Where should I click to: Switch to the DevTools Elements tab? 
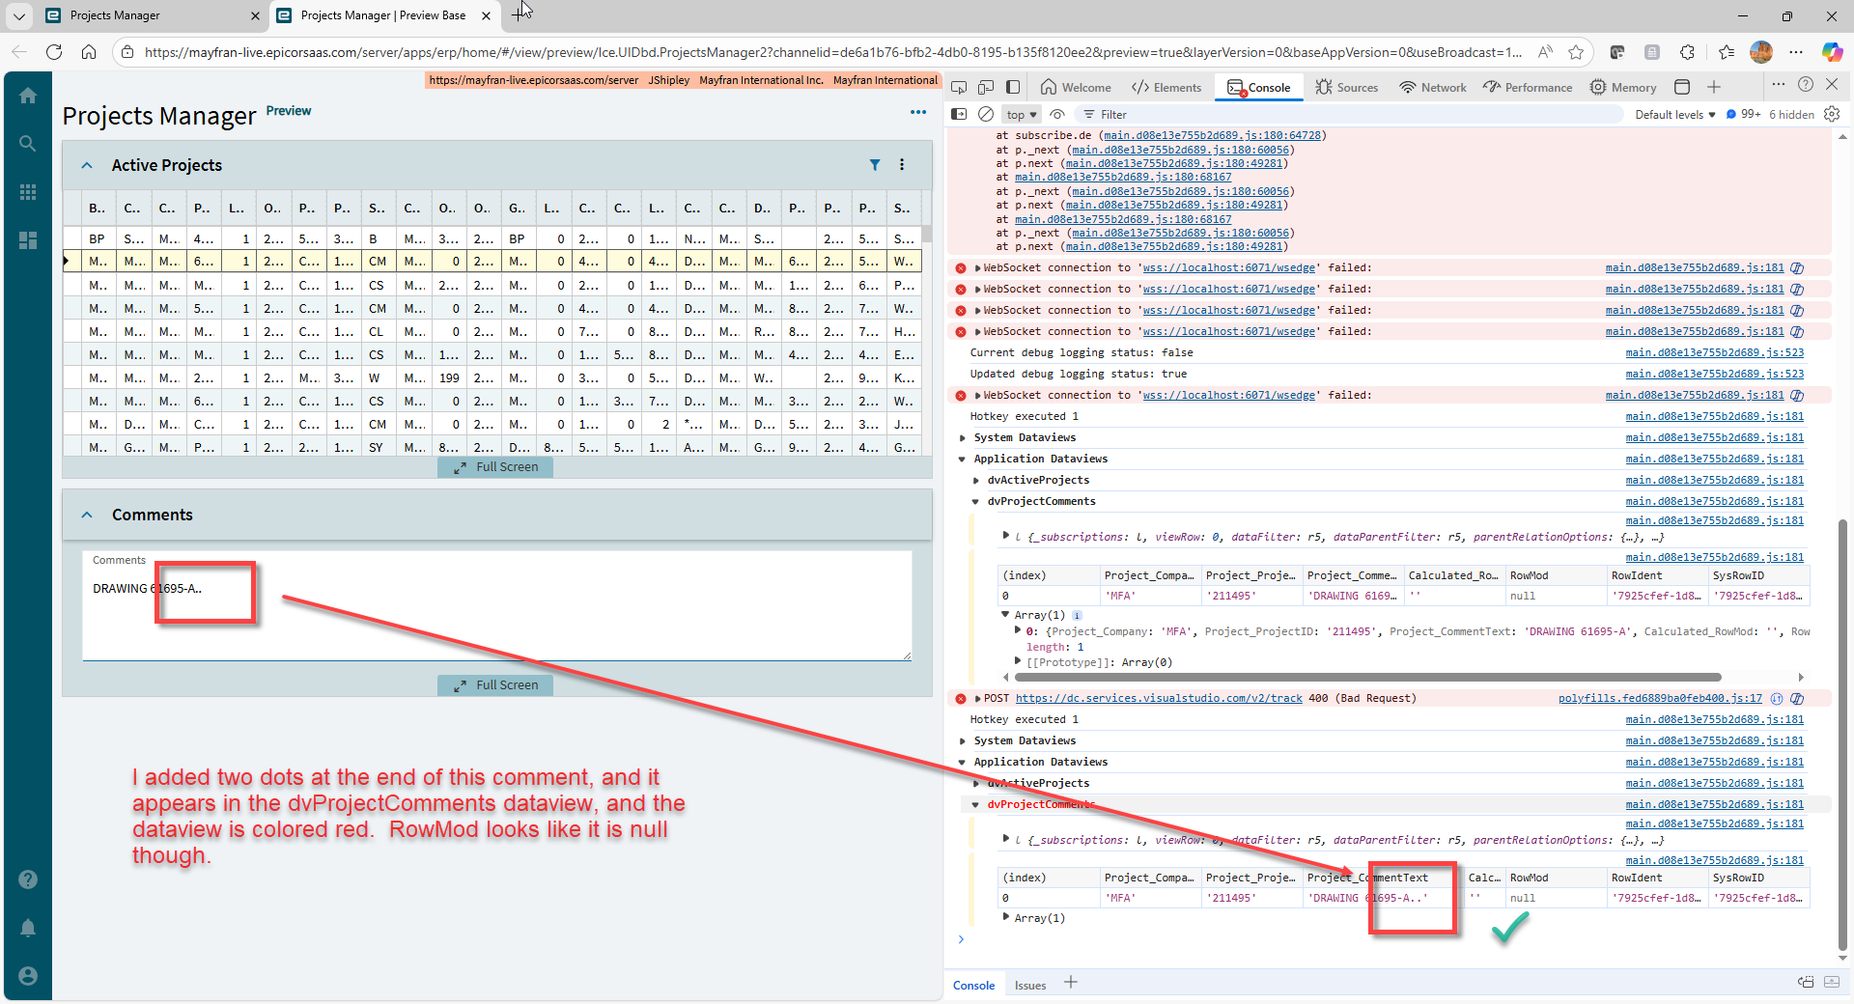click(1167, 87)
